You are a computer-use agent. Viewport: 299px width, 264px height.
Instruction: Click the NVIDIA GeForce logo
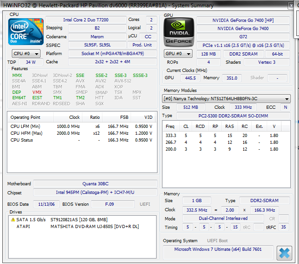point(179,32)
